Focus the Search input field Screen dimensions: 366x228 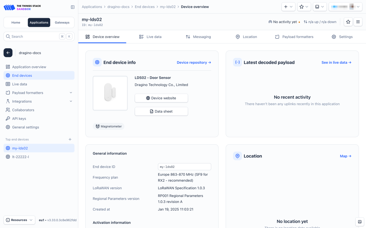tap(39, 37)
